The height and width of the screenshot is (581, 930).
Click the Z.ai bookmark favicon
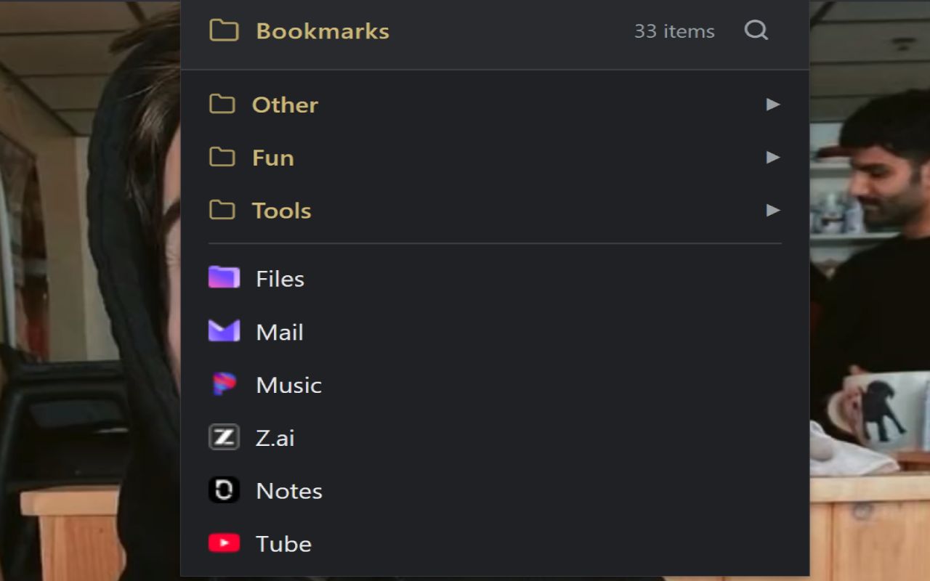(x=224, y=437)
